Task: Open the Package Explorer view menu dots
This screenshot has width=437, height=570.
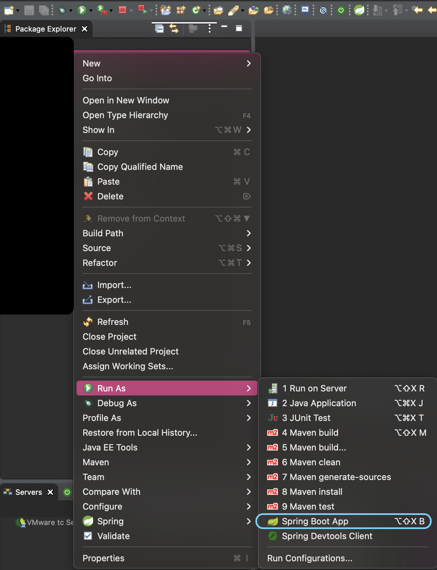Action: click(209, 29)
